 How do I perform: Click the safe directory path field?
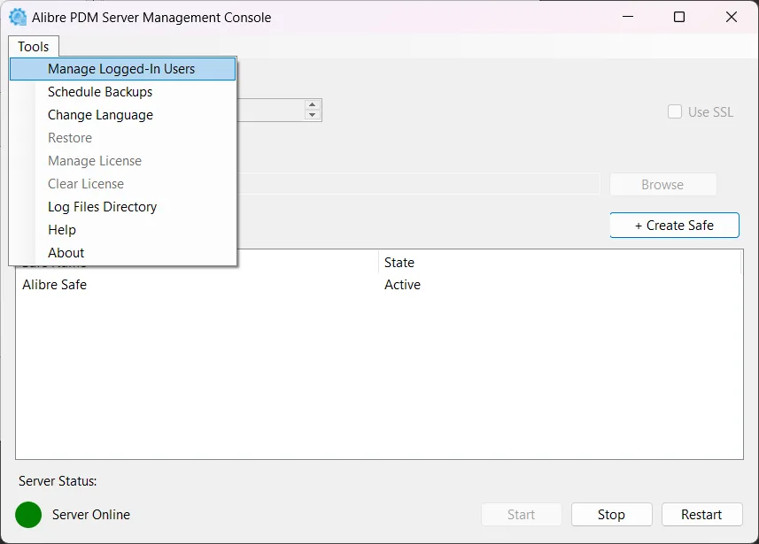coord(418,184)
